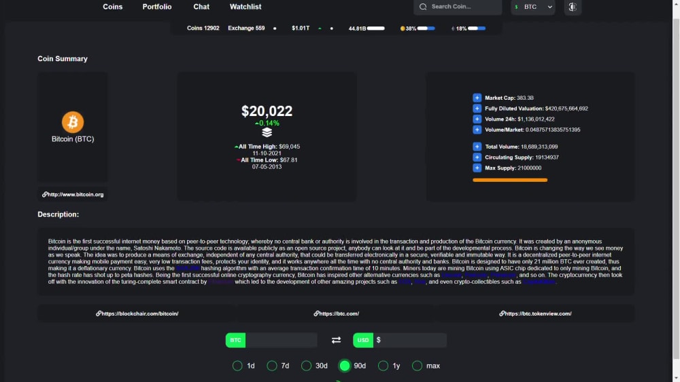Click the Description heading
This screenshot has height=382, width=680.
point(58,214)
